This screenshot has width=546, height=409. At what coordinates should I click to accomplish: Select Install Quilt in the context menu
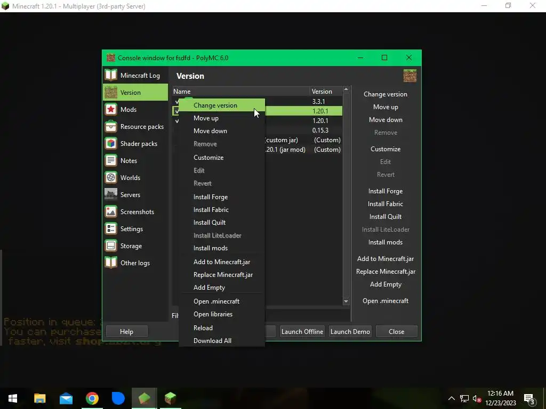(222, 223)
